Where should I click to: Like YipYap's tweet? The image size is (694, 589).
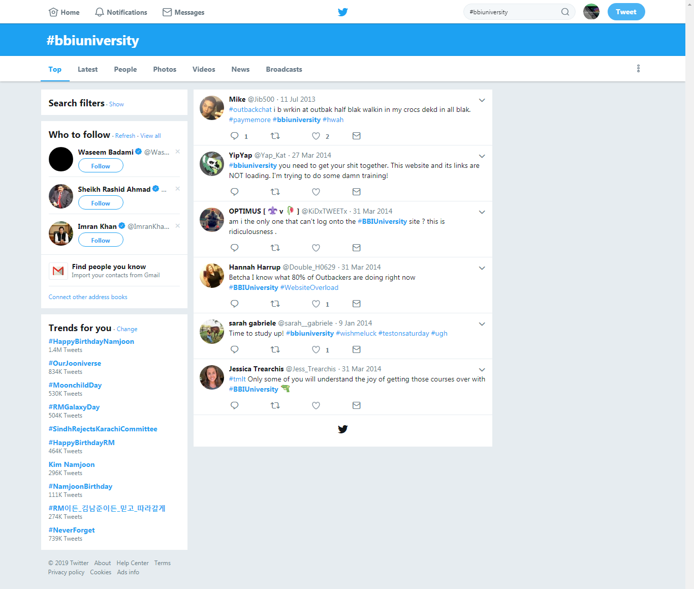click(316, 192)
